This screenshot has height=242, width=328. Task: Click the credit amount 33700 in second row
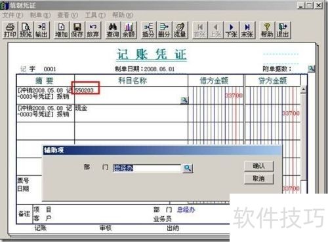pyautogui.click(x=291, y=113)
